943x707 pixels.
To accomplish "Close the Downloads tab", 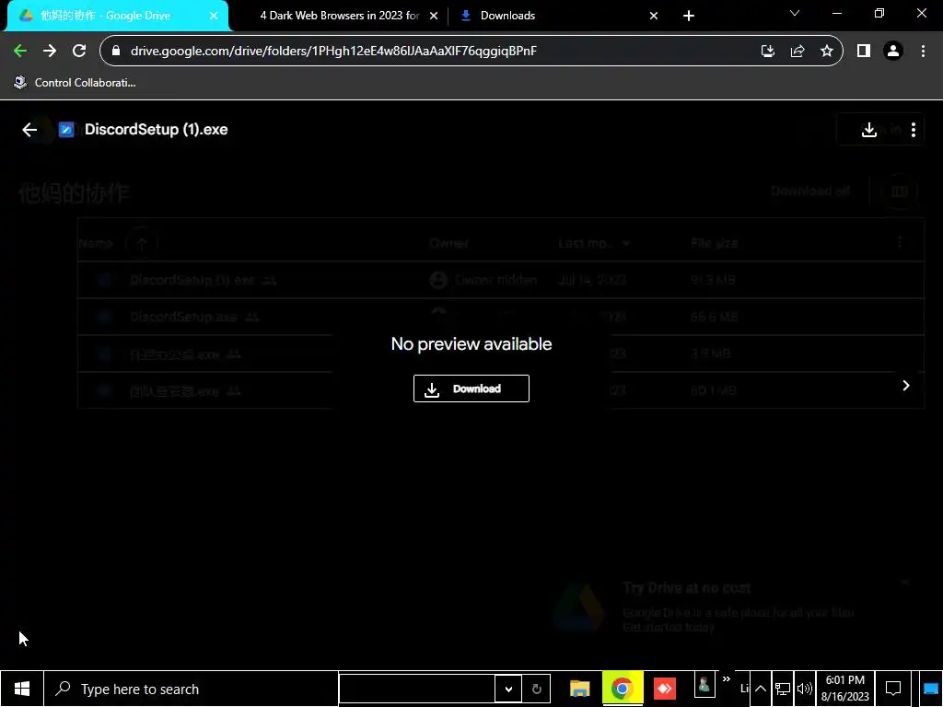I will click(654, 16).
